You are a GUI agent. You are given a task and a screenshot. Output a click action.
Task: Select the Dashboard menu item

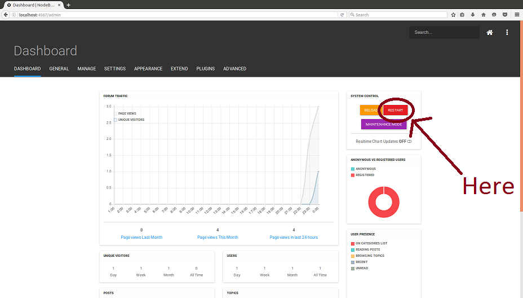28,69
